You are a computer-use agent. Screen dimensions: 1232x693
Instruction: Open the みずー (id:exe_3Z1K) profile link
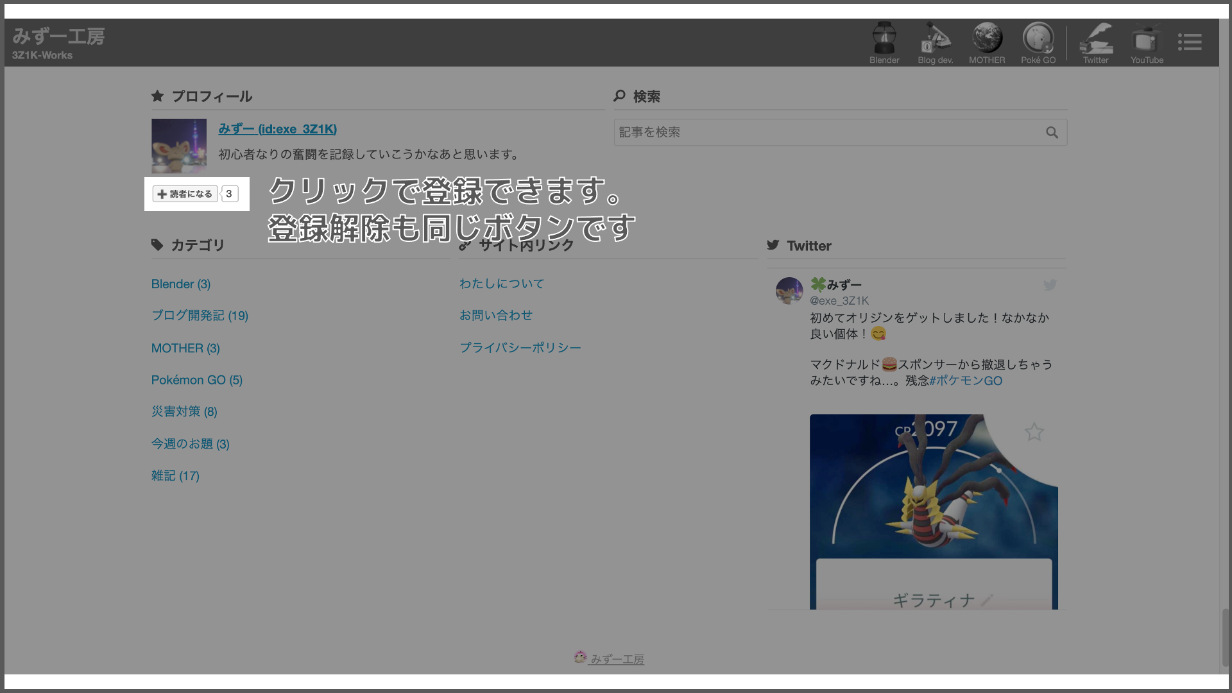pos(277,129)
